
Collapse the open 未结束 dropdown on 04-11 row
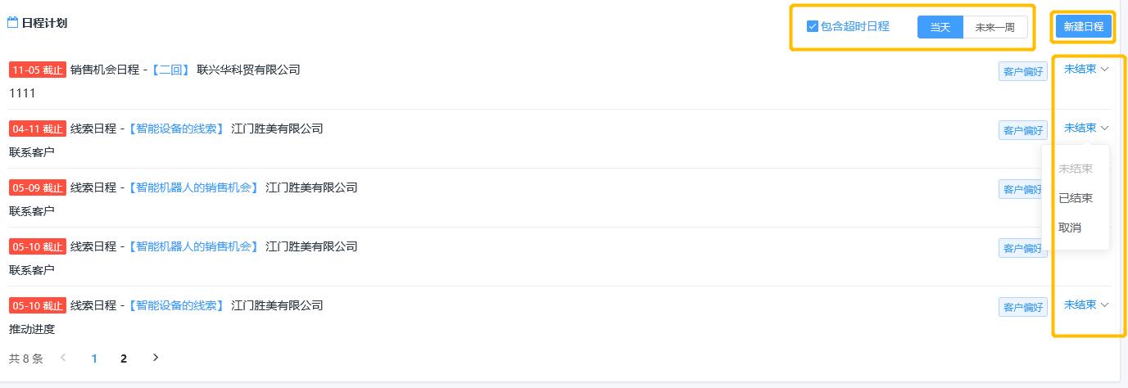coord(1086,129)
